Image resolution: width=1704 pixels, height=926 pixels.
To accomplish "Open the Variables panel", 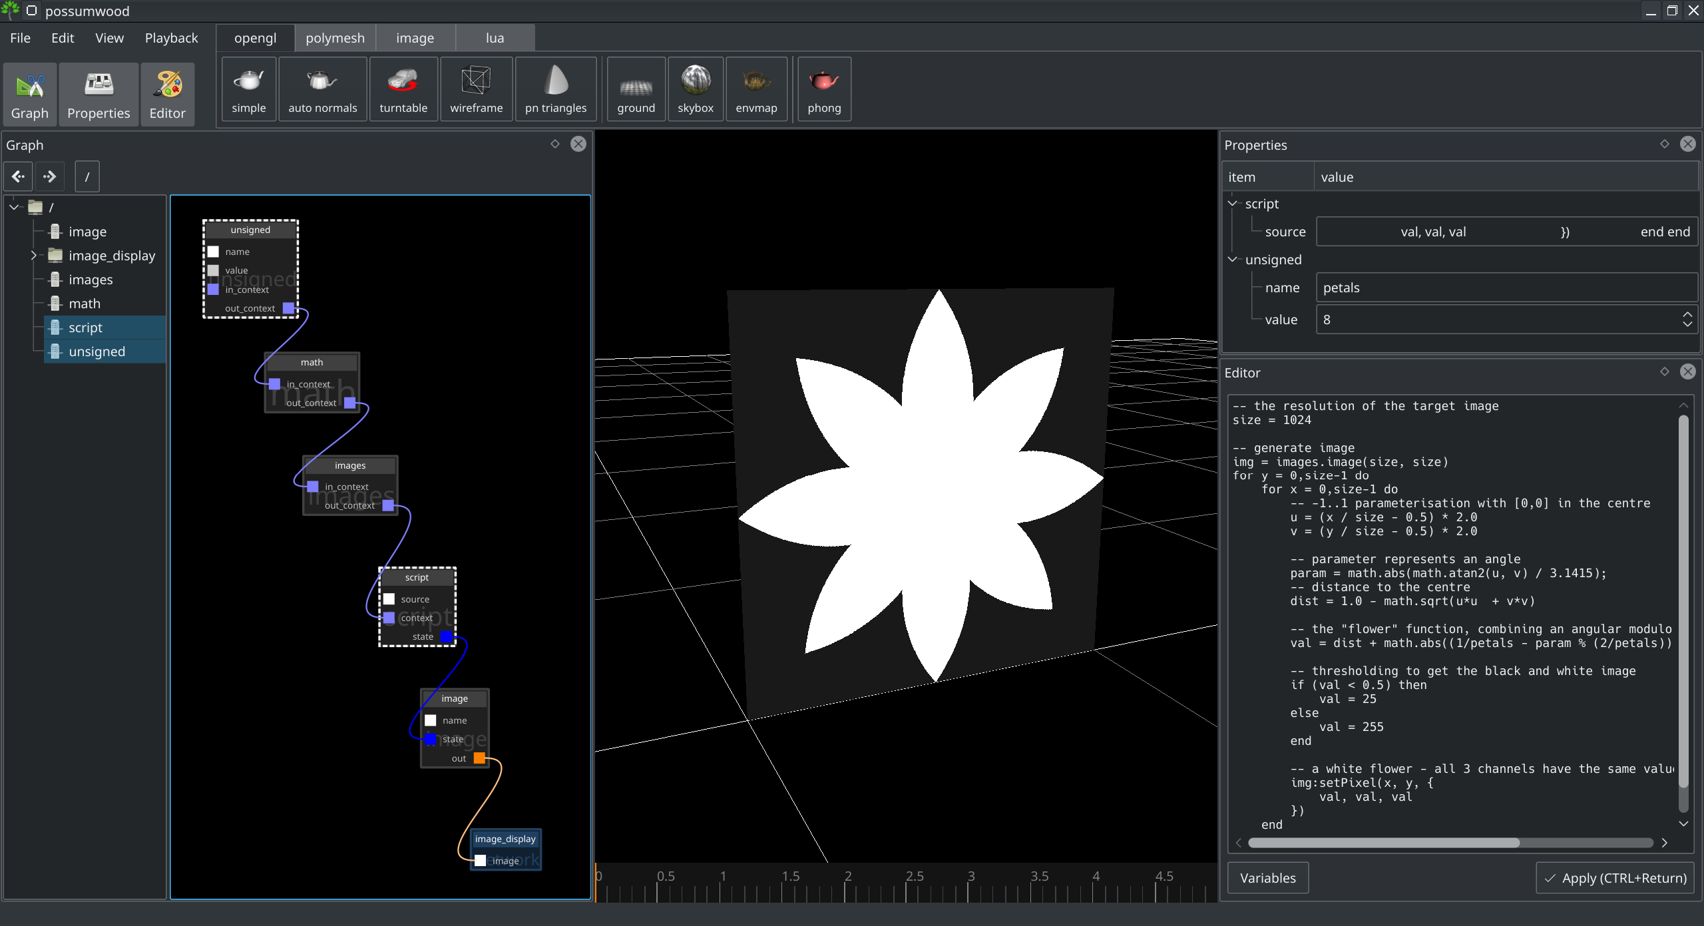I will (1267, 878).
